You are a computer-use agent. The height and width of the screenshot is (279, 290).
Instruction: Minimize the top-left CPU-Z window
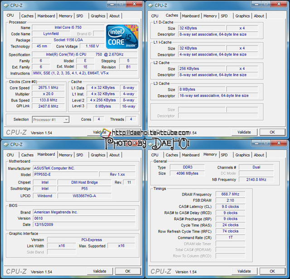click(112, 4)
